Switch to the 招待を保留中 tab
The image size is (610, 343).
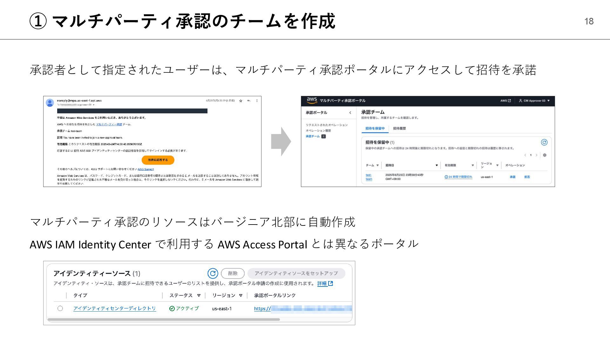[x=375, y=129]
